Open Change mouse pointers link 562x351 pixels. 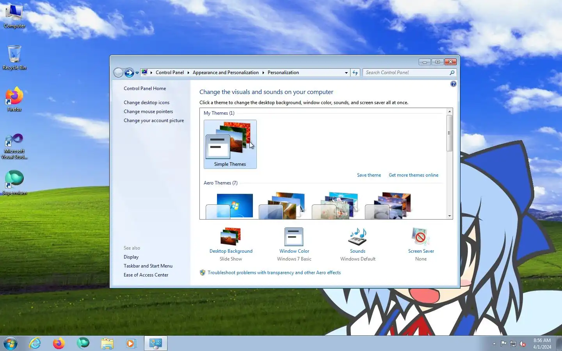pos(148,112)
